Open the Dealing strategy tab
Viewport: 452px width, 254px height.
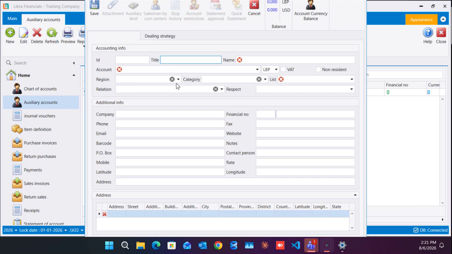tap(160, 36)
